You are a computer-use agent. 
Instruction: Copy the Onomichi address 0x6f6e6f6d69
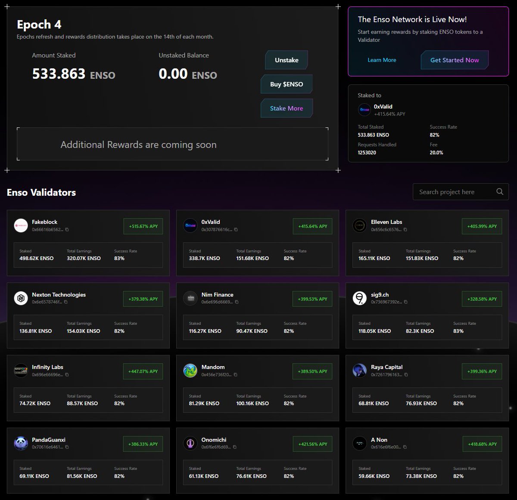(x=234, y=447)
